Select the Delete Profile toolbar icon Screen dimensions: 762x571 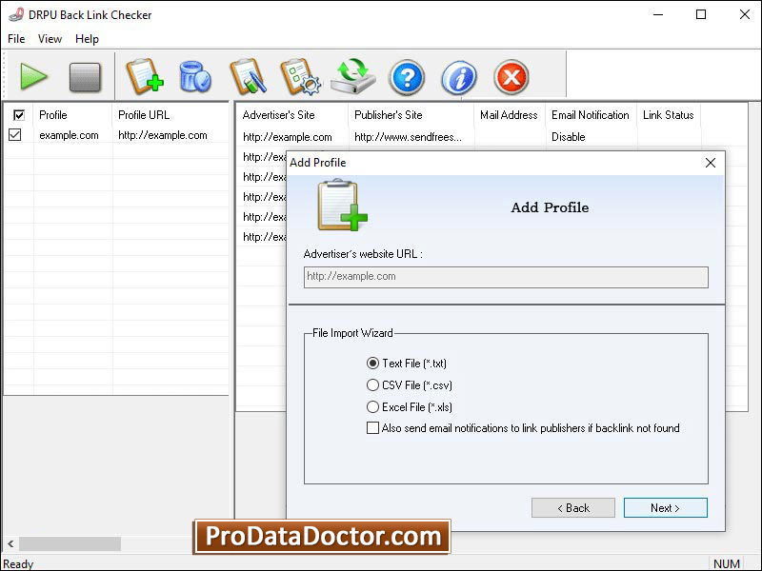[x=194, y=77]
